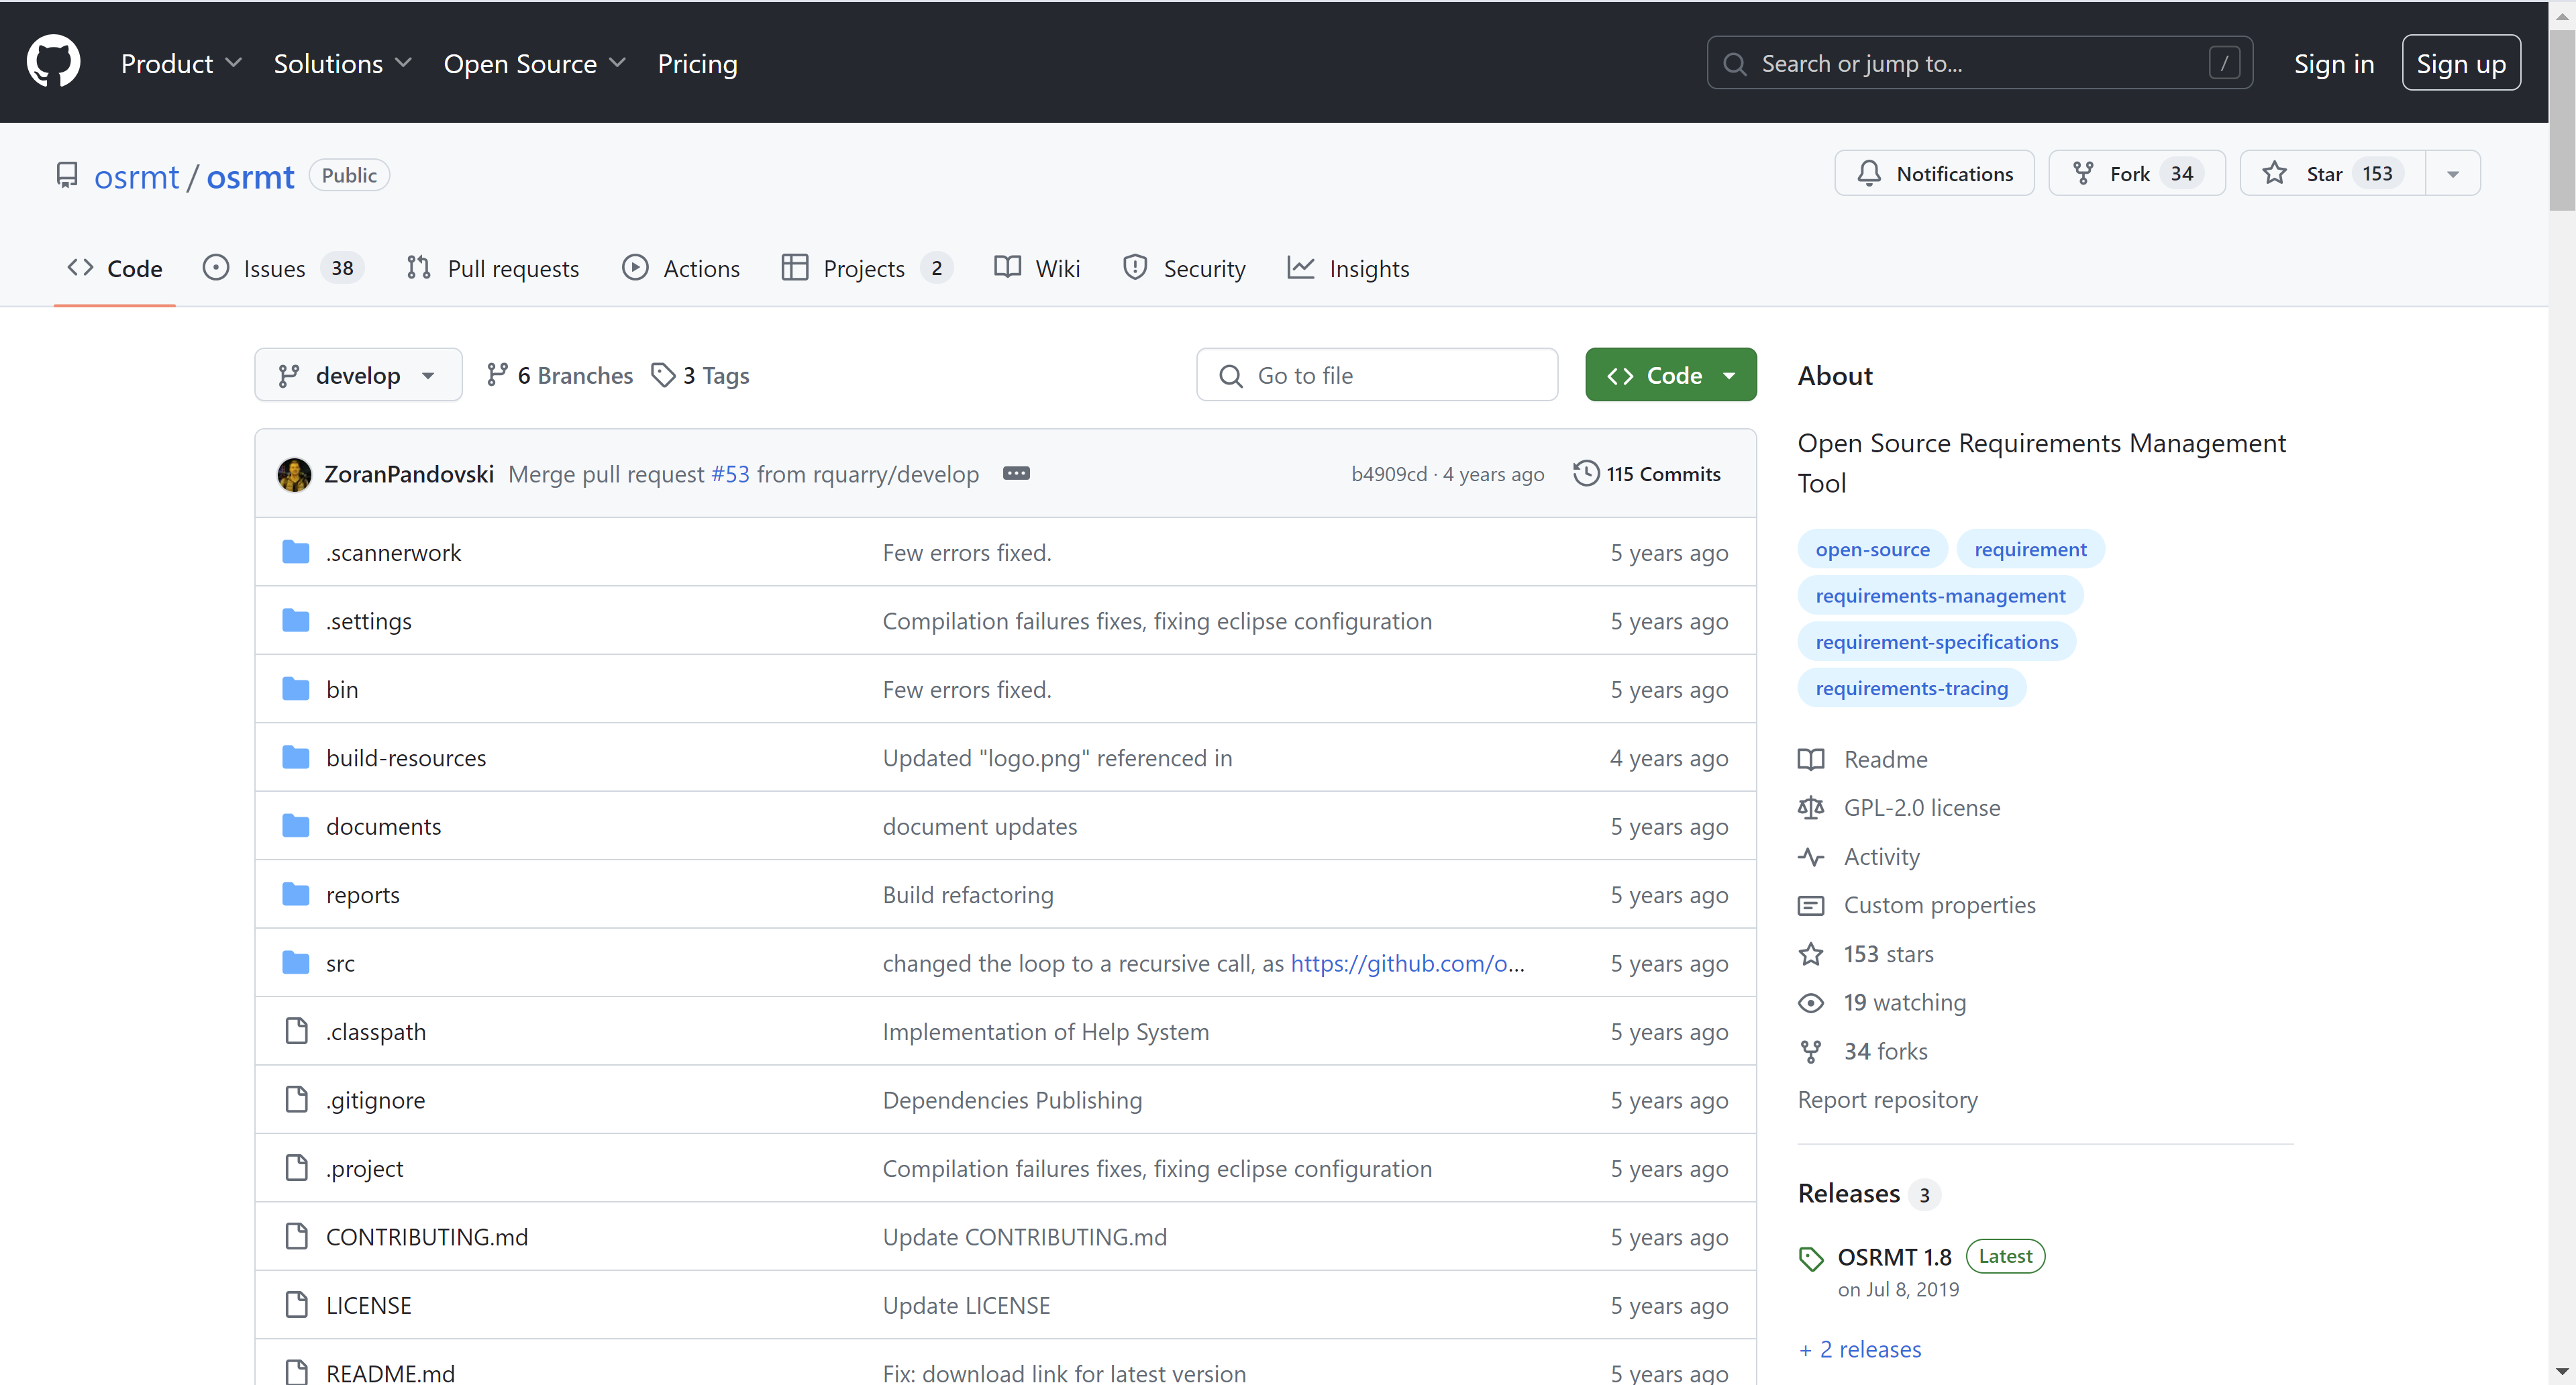2576x1385 pixels.
Task: Click the src folder icon
Action: [296, 963]
